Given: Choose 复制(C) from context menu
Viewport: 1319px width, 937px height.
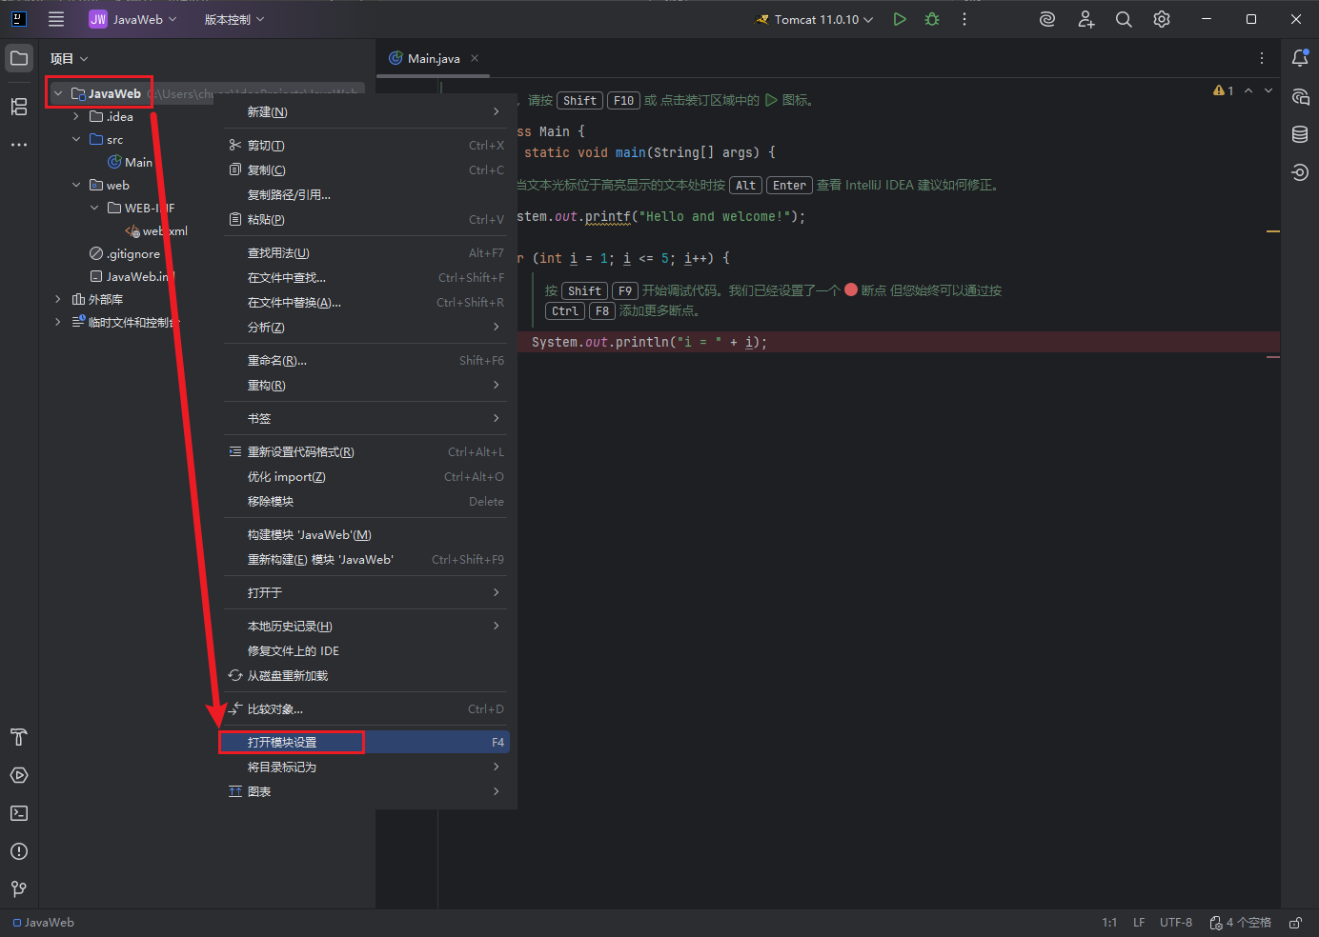Looking at the screenshot, I should pyautogui.click(x=367, y=169).
